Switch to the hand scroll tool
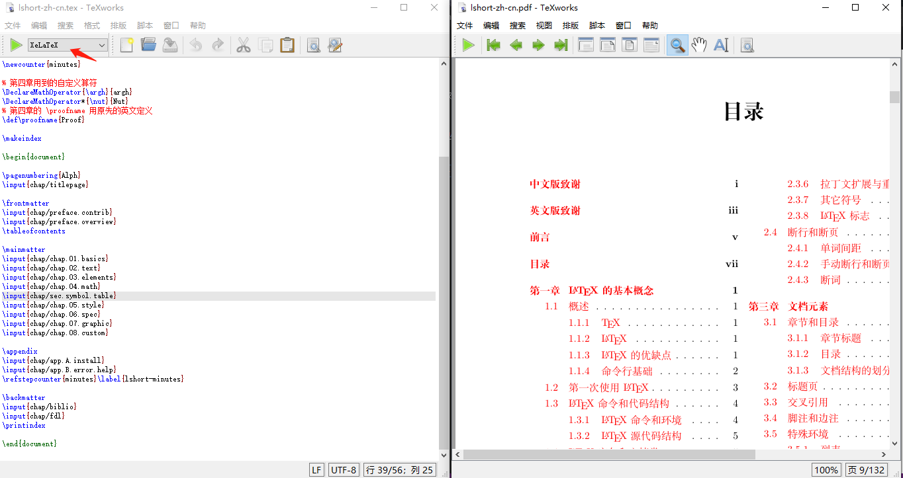Image resolution: width=903 pixels, height=478 pixels. pos(699,45)
